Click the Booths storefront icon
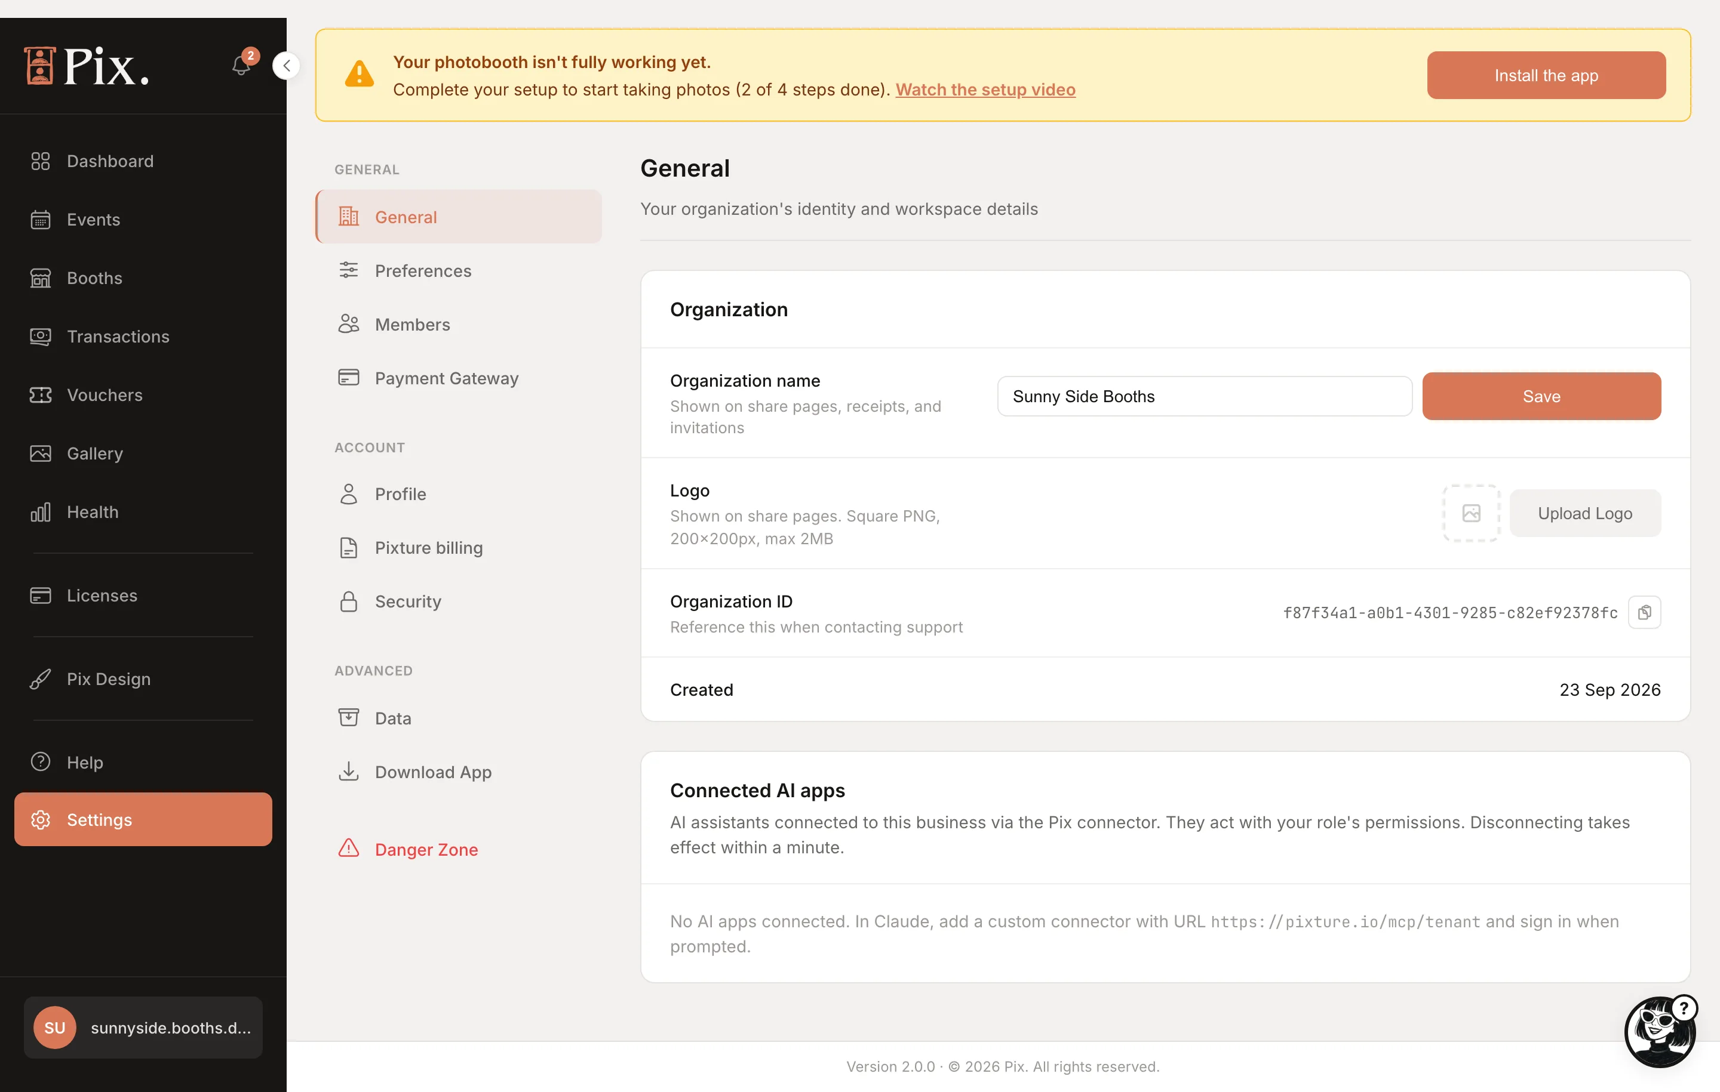The height and width of the screenshot is (1092, 1720). [41, 277]
